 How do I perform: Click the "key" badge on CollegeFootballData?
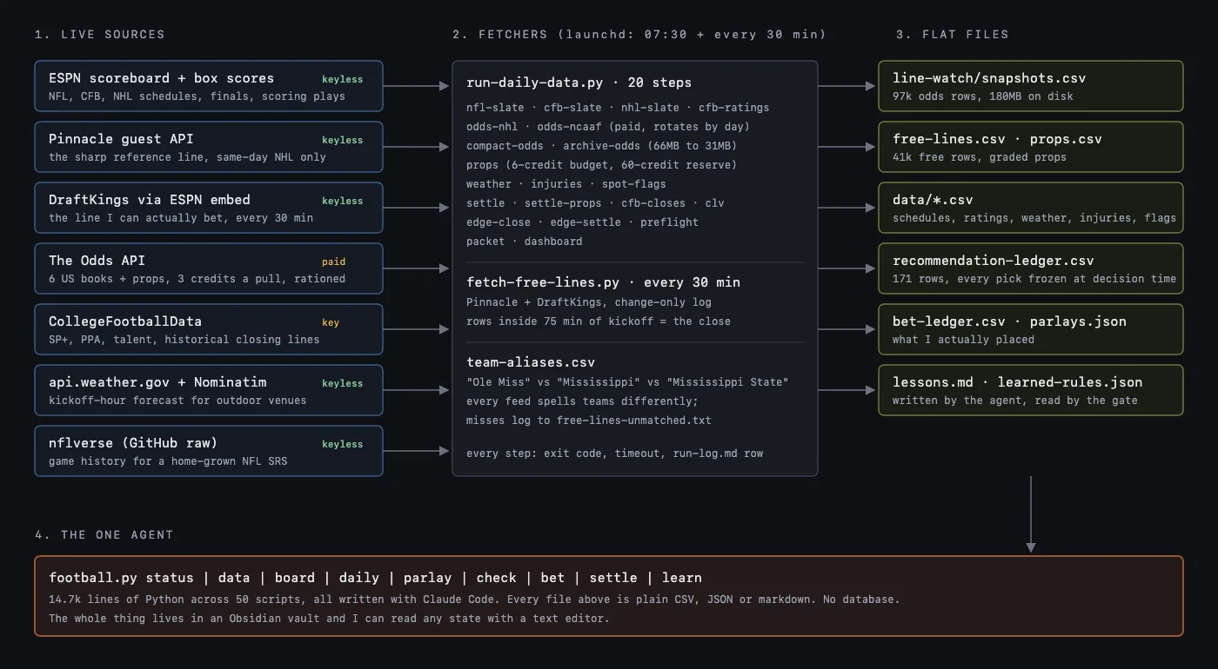(331, 322)
